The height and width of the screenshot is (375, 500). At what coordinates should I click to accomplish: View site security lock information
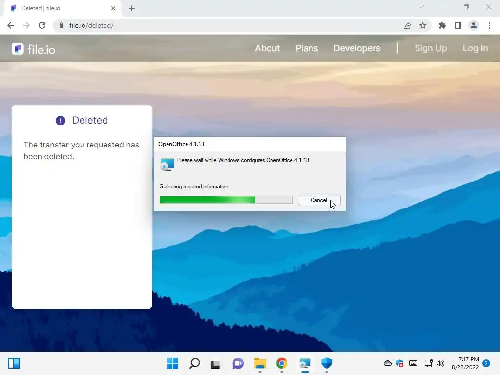click(x=62, y=25)
